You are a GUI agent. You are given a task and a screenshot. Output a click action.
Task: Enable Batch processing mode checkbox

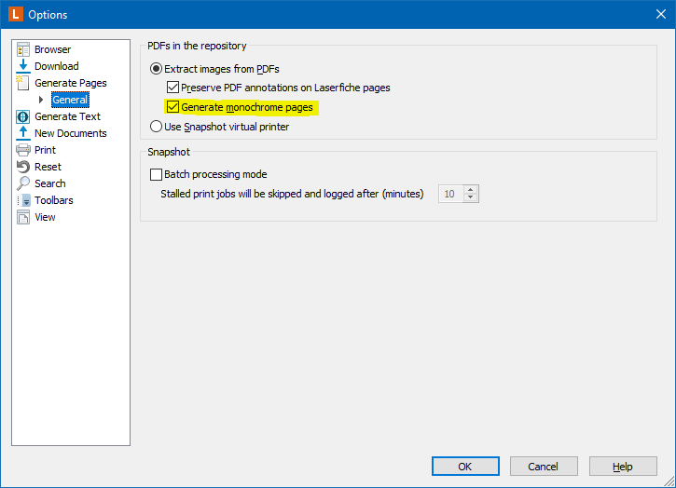click(156, 174)
